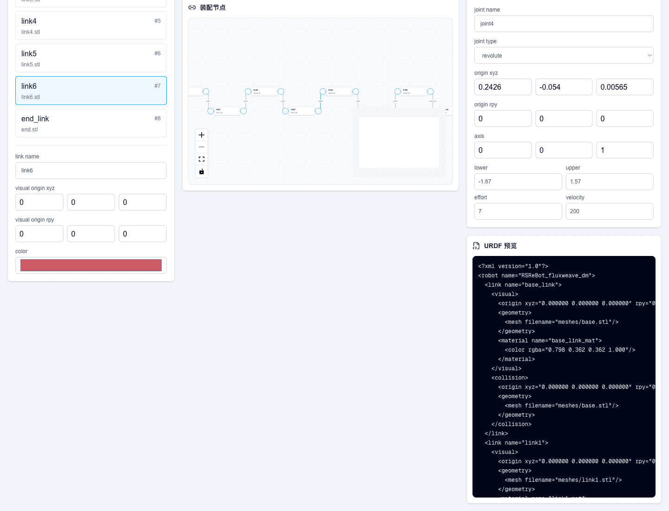Click the left handle of the link4 node
This screenshot has height=511, width=669.
point(323,92)
